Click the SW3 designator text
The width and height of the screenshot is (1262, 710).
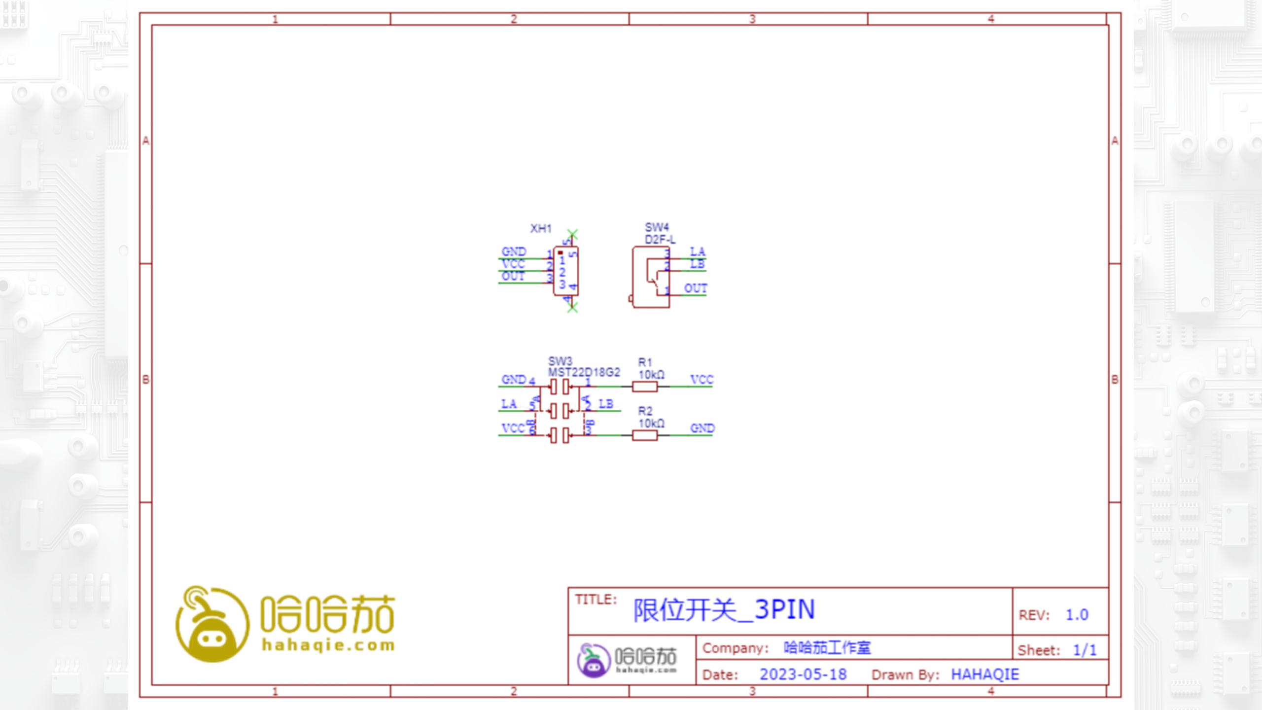point(560,361)
